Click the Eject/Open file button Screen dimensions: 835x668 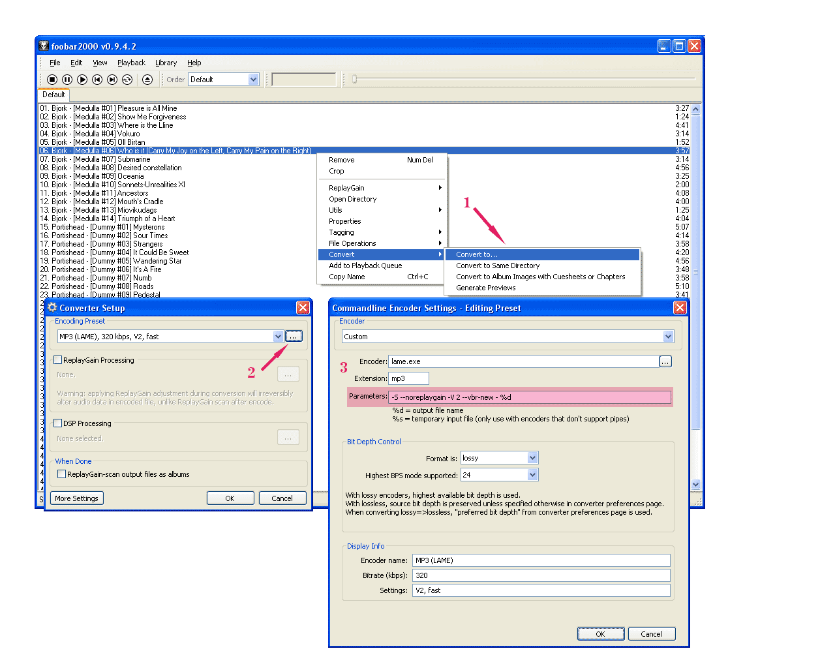pos(147,80)
